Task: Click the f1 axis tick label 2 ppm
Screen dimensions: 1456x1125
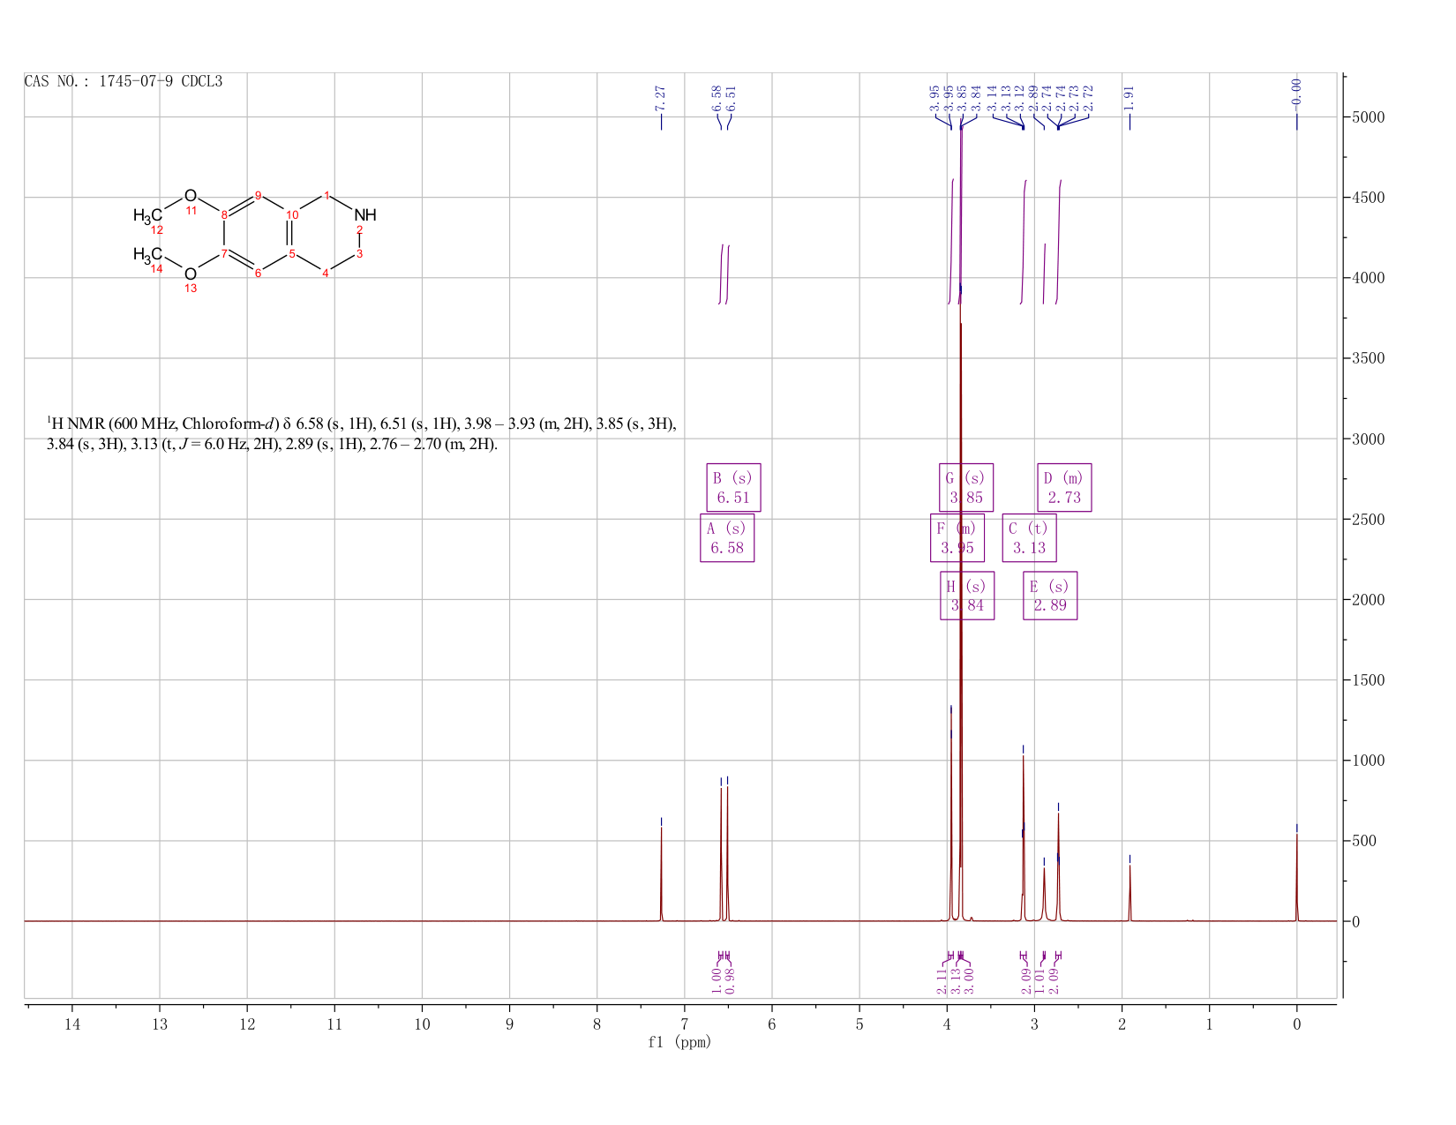Action: pyautogui.click(x=1122, y=1024)
